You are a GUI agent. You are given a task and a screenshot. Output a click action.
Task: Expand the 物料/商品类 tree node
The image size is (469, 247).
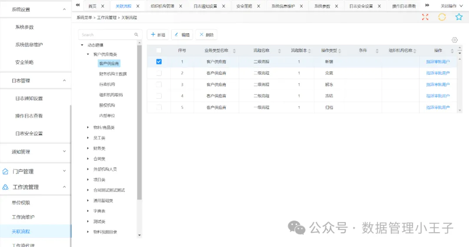tap(88, 127)
